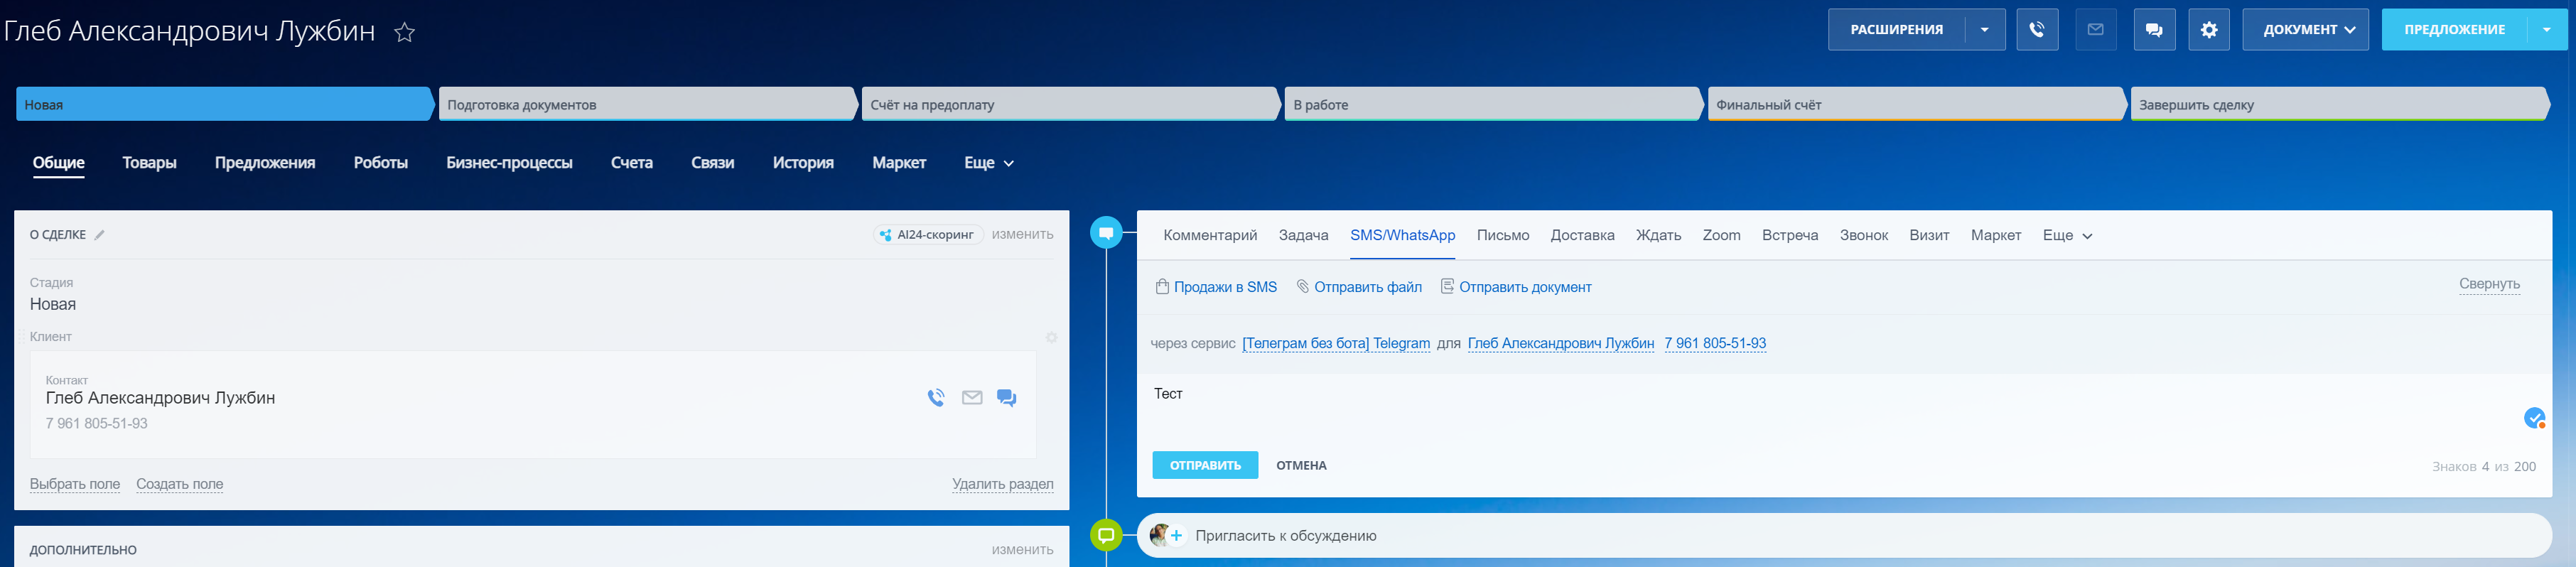
Task: Email contact via envelope icon in client card
Action: coord(972,398)
